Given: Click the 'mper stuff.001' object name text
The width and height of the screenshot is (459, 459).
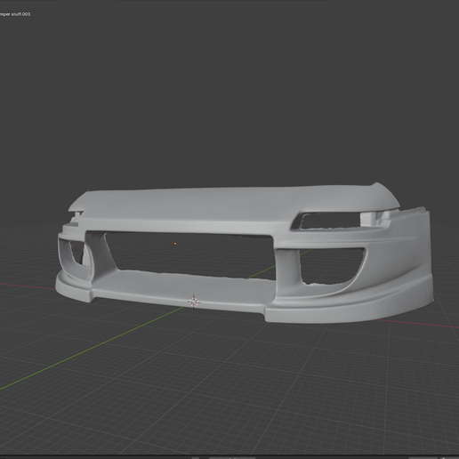Looking at the screenshot, I should coord(15,14).
